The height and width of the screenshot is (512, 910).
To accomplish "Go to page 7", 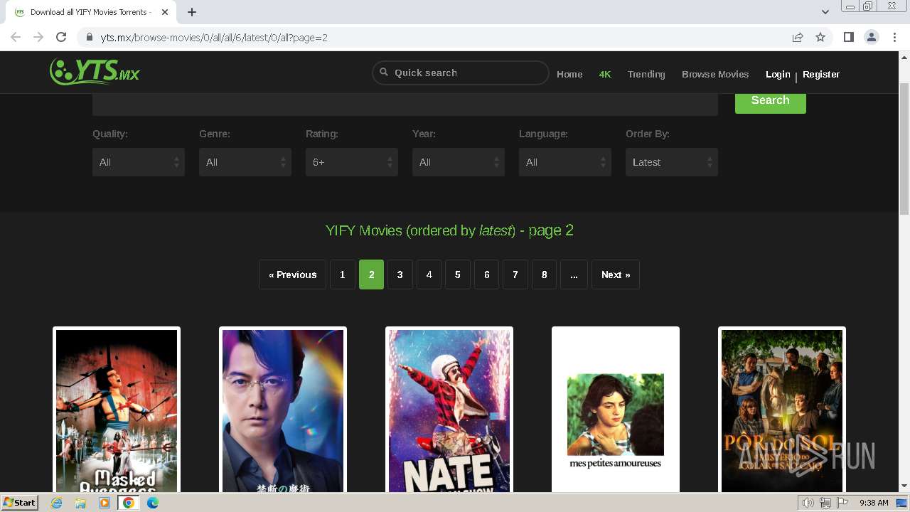I will (x=515, y=274).
